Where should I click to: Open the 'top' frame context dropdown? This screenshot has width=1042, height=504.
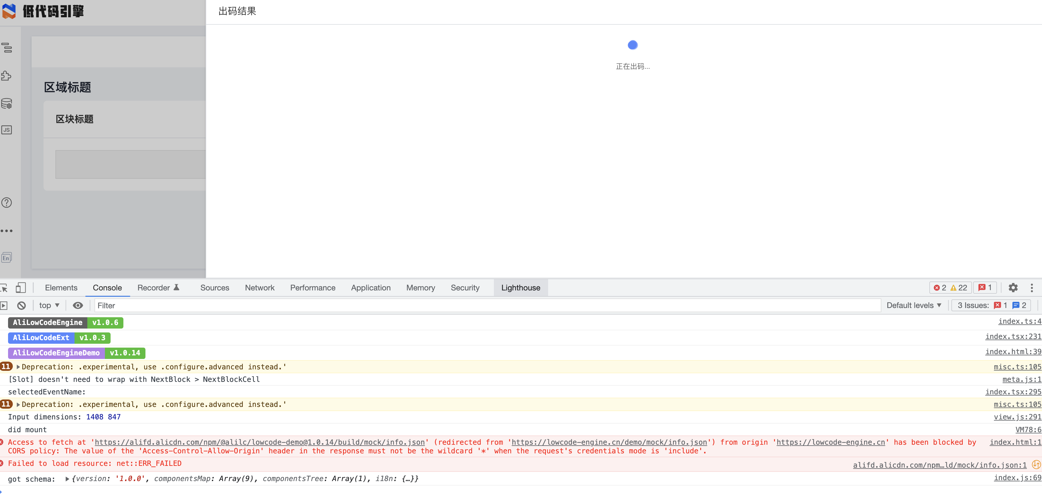[x=48, y=305]
